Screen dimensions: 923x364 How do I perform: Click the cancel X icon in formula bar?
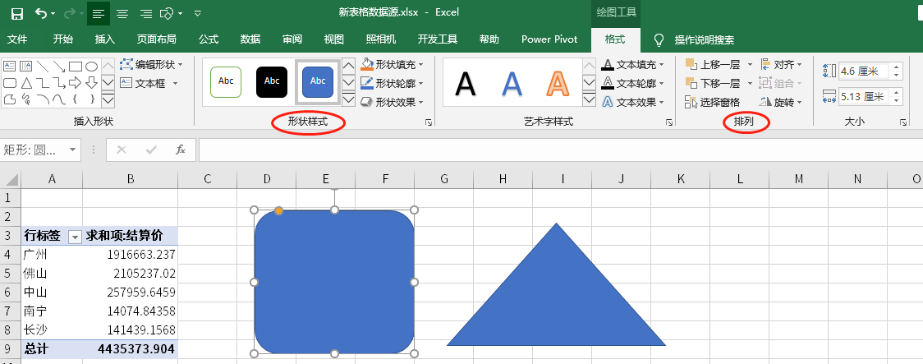pos(122,150)
